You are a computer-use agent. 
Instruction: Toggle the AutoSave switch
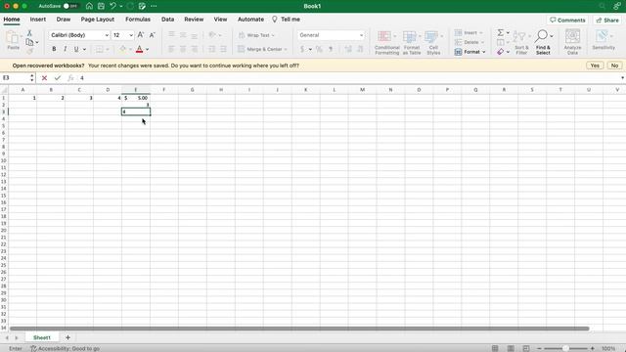[x=71, y=6]
